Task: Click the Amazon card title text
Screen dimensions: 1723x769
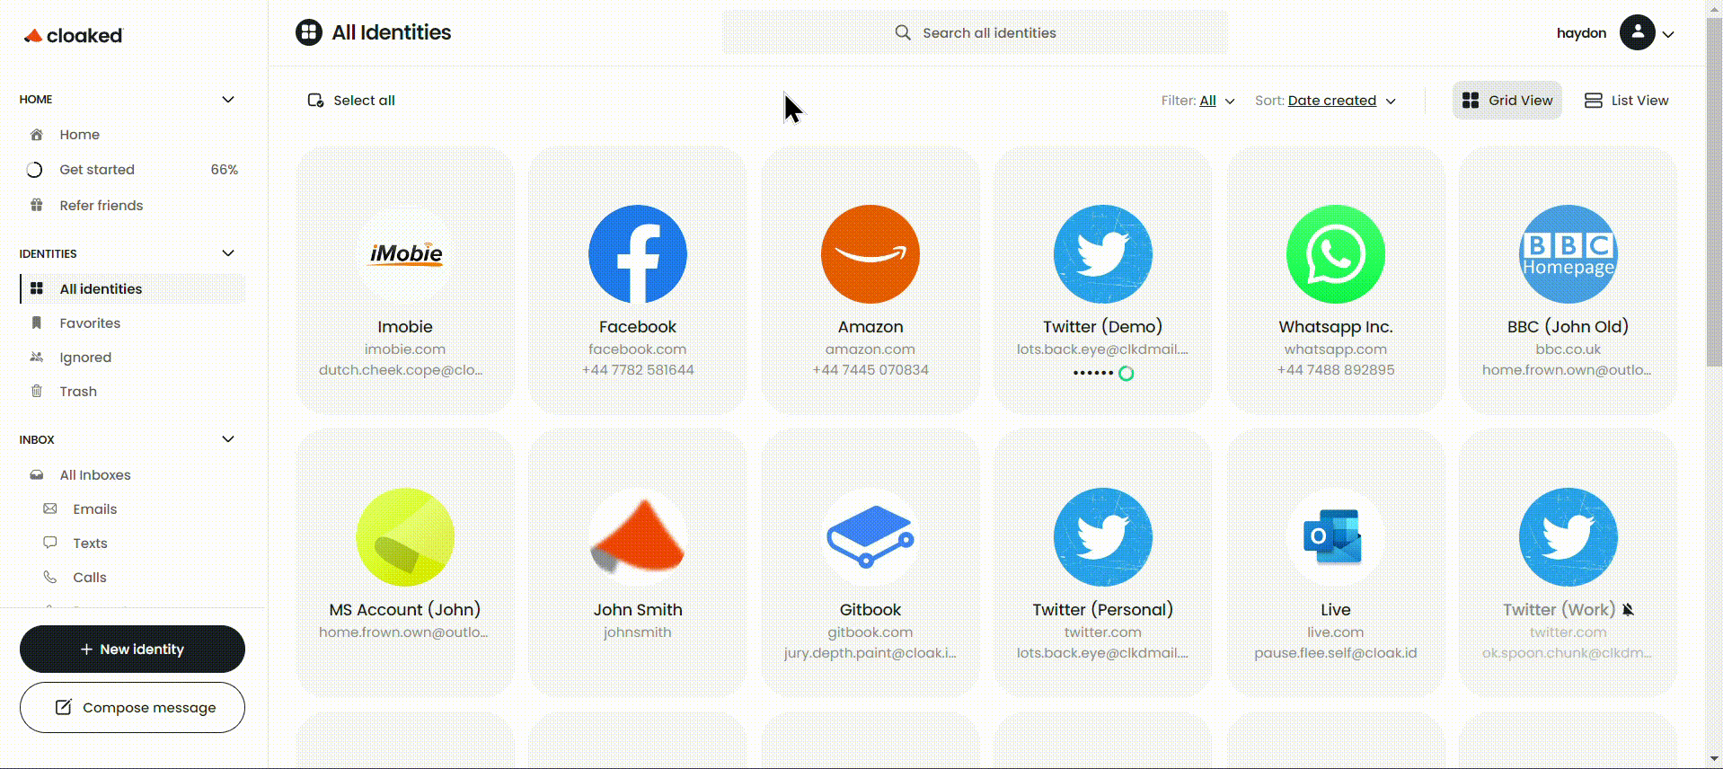Action: [870, 327]
